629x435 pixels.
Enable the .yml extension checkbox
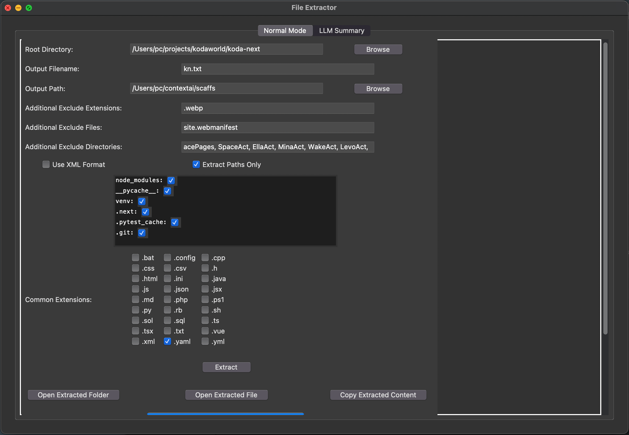tap(205, 341)
